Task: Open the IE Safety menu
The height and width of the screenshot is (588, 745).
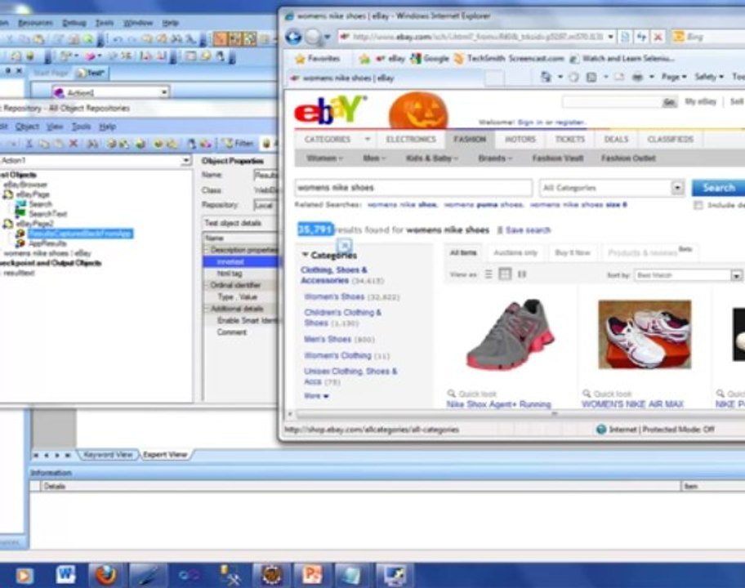Action: (709, 77)
